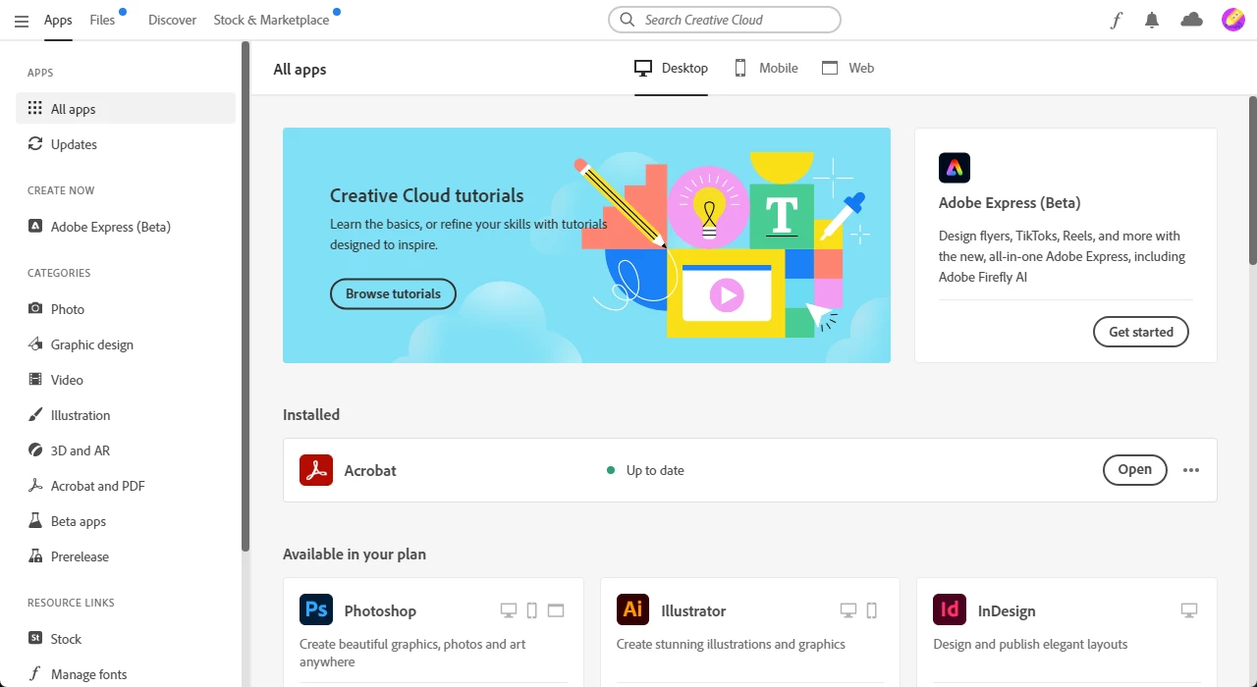Click the Acrobat name in Installed

[x=370, y=470]
